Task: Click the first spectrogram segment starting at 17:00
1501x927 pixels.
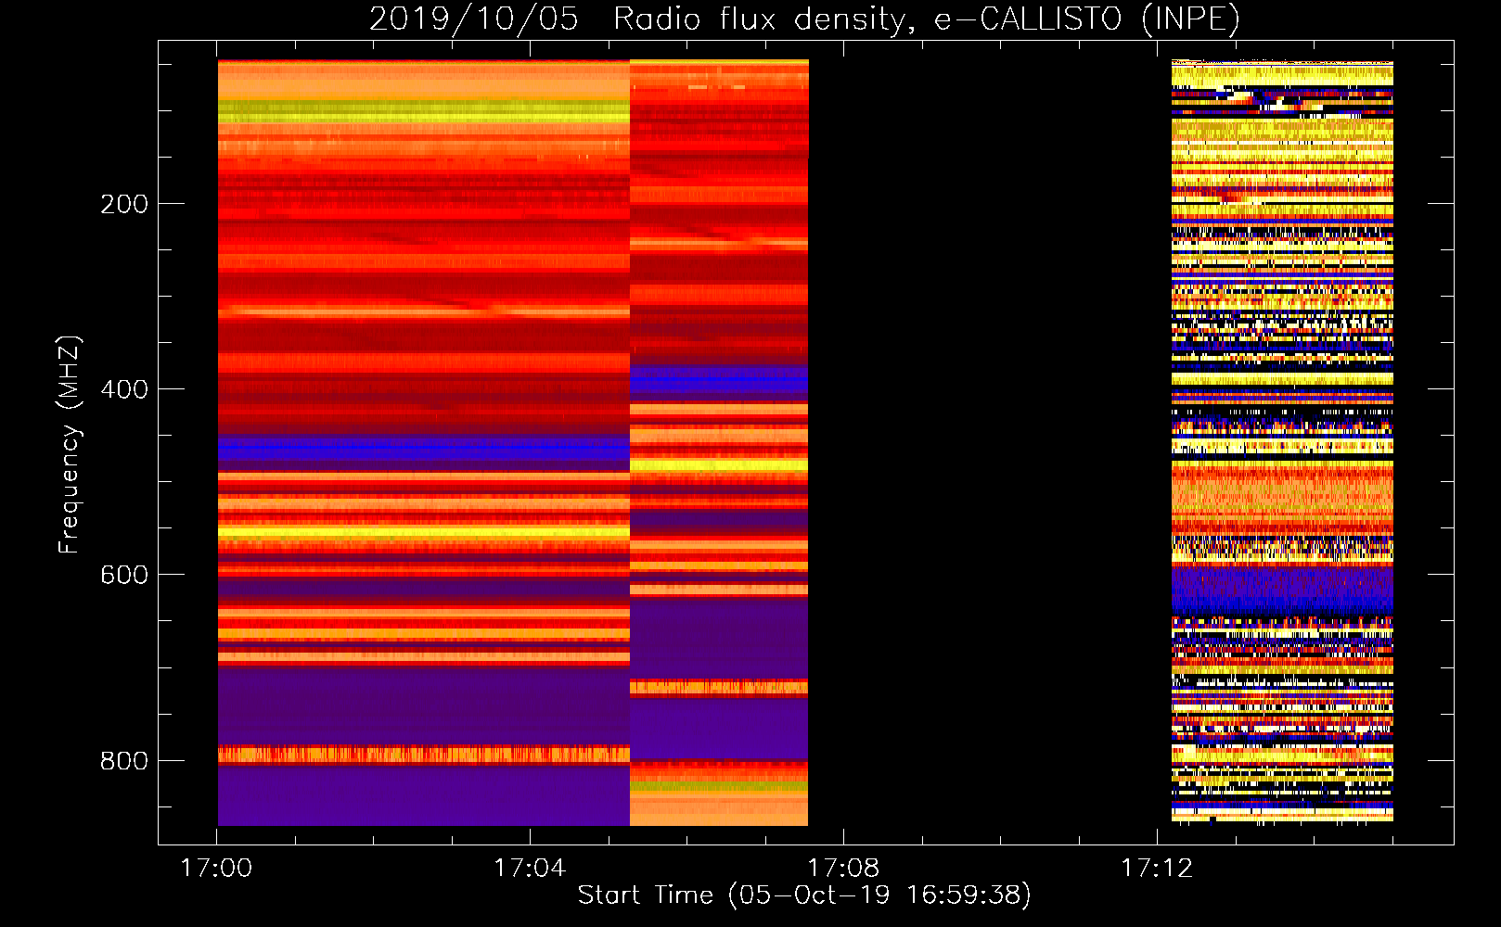Action: tap(424, 443)
